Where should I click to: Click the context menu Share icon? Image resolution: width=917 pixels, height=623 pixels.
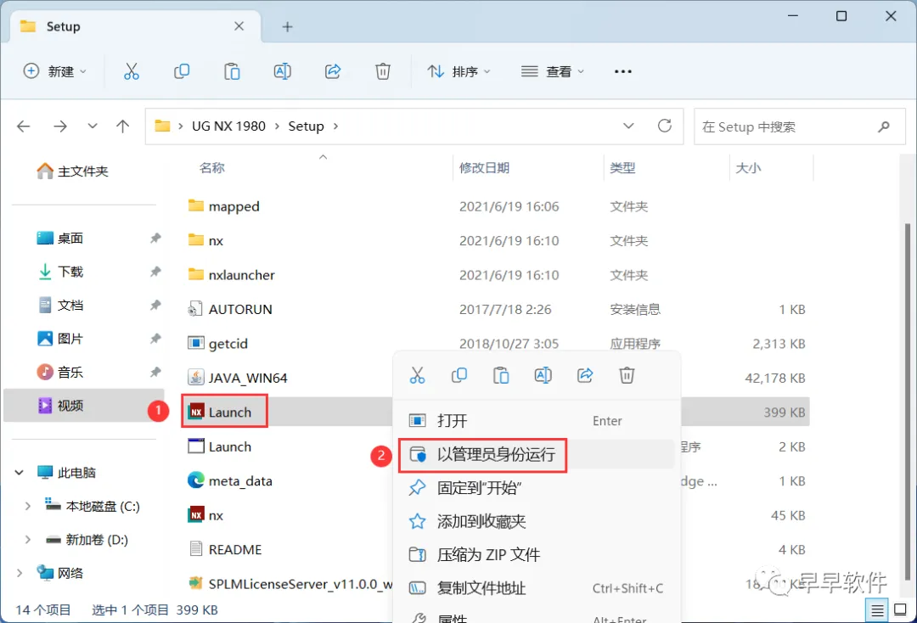click(585, 375)
